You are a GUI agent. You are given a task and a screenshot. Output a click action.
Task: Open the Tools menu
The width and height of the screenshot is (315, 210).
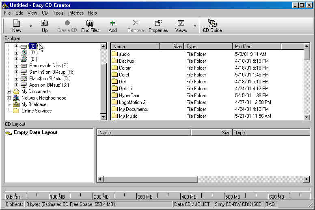[x=58, y=13]
